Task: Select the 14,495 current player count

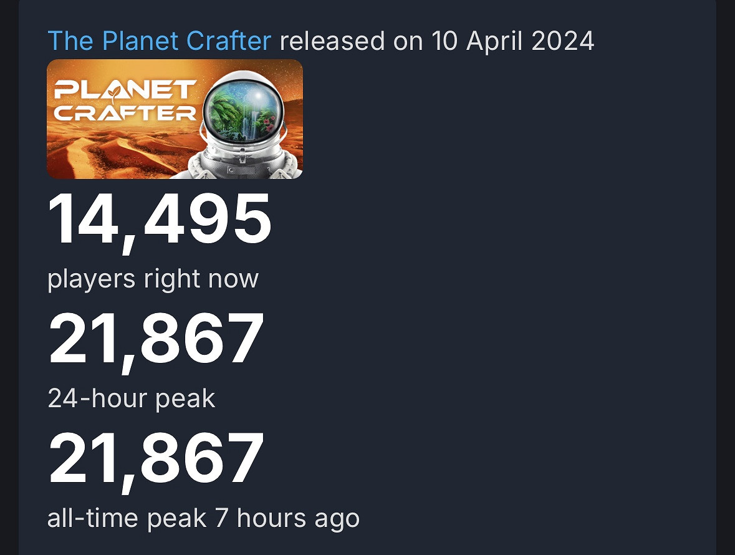Action: coord(160,220)
